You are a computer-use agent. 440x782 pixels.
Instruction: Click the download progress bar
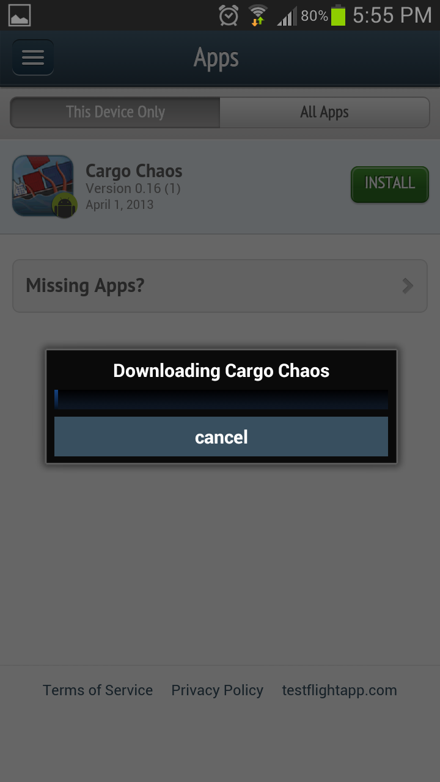(221, 399)
